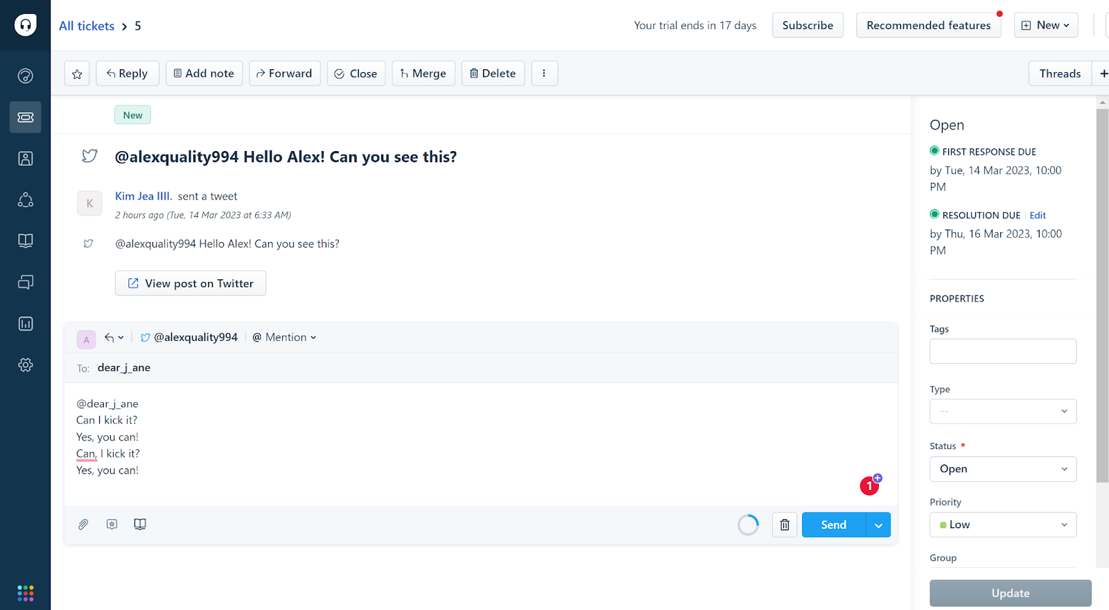Open Contacts from the left sidebar

26,159
